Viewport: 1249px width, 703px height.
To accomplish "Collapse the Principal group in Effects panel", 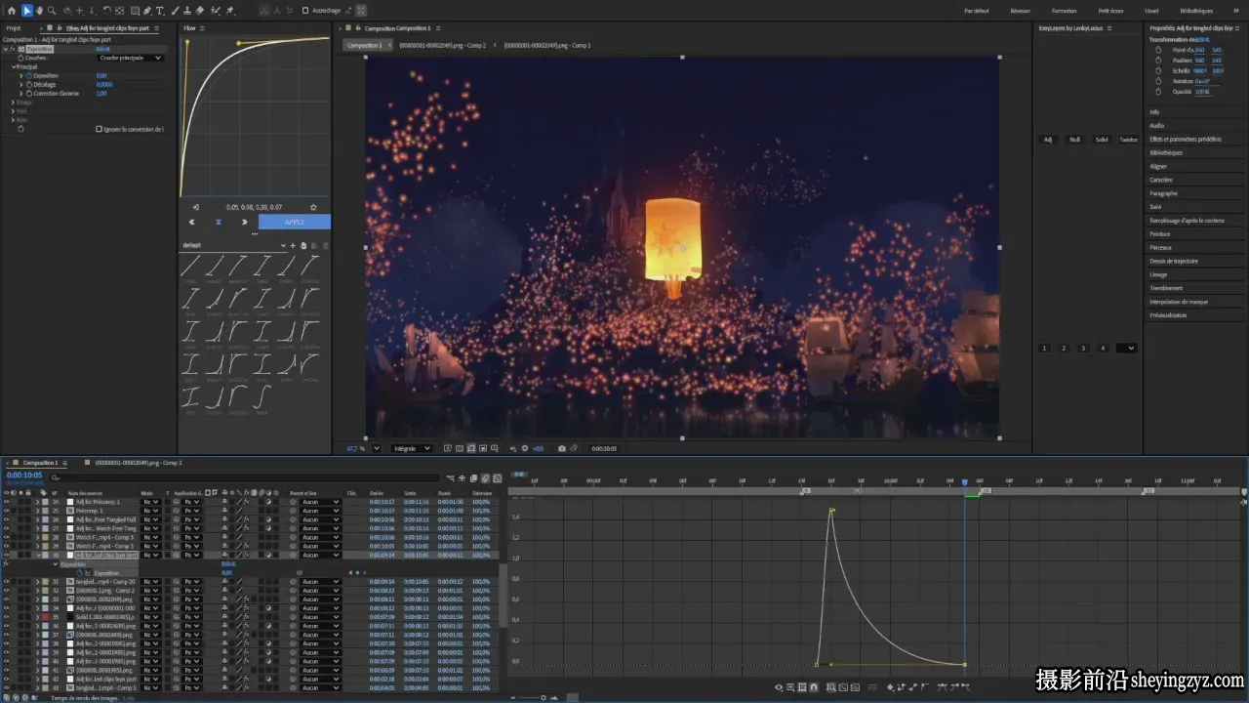I will point(15,66).
